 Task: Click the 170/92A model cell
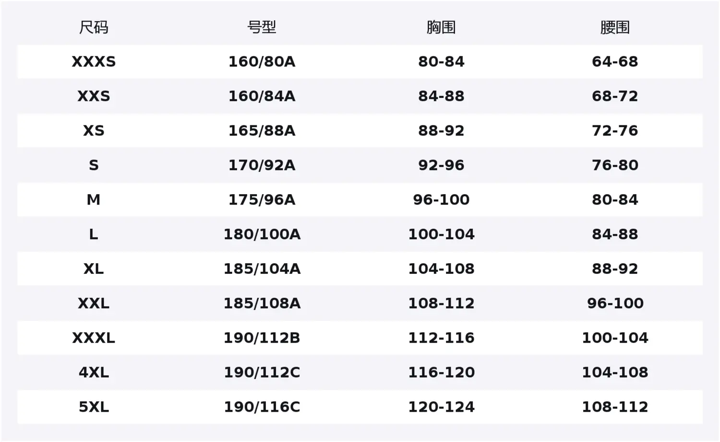point(262,165)
